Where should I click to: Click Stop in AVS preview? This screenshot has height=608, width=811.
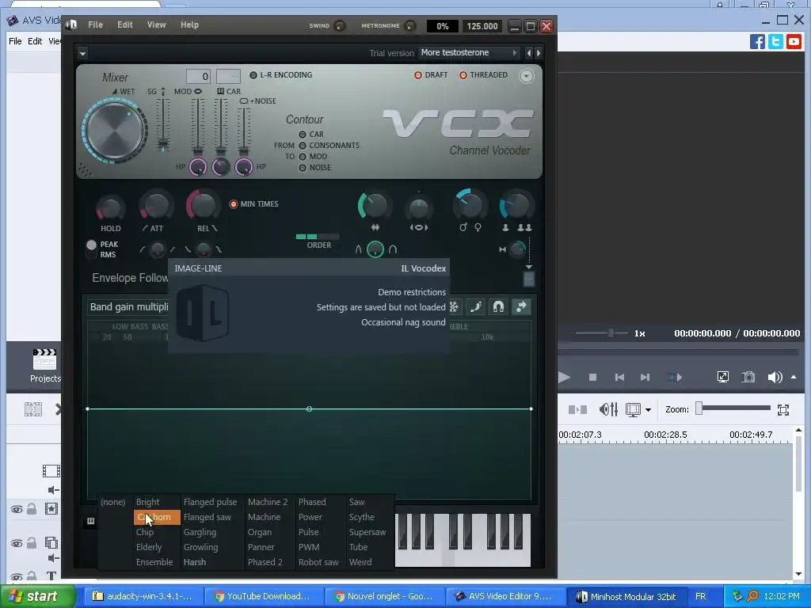click(592, 378)
